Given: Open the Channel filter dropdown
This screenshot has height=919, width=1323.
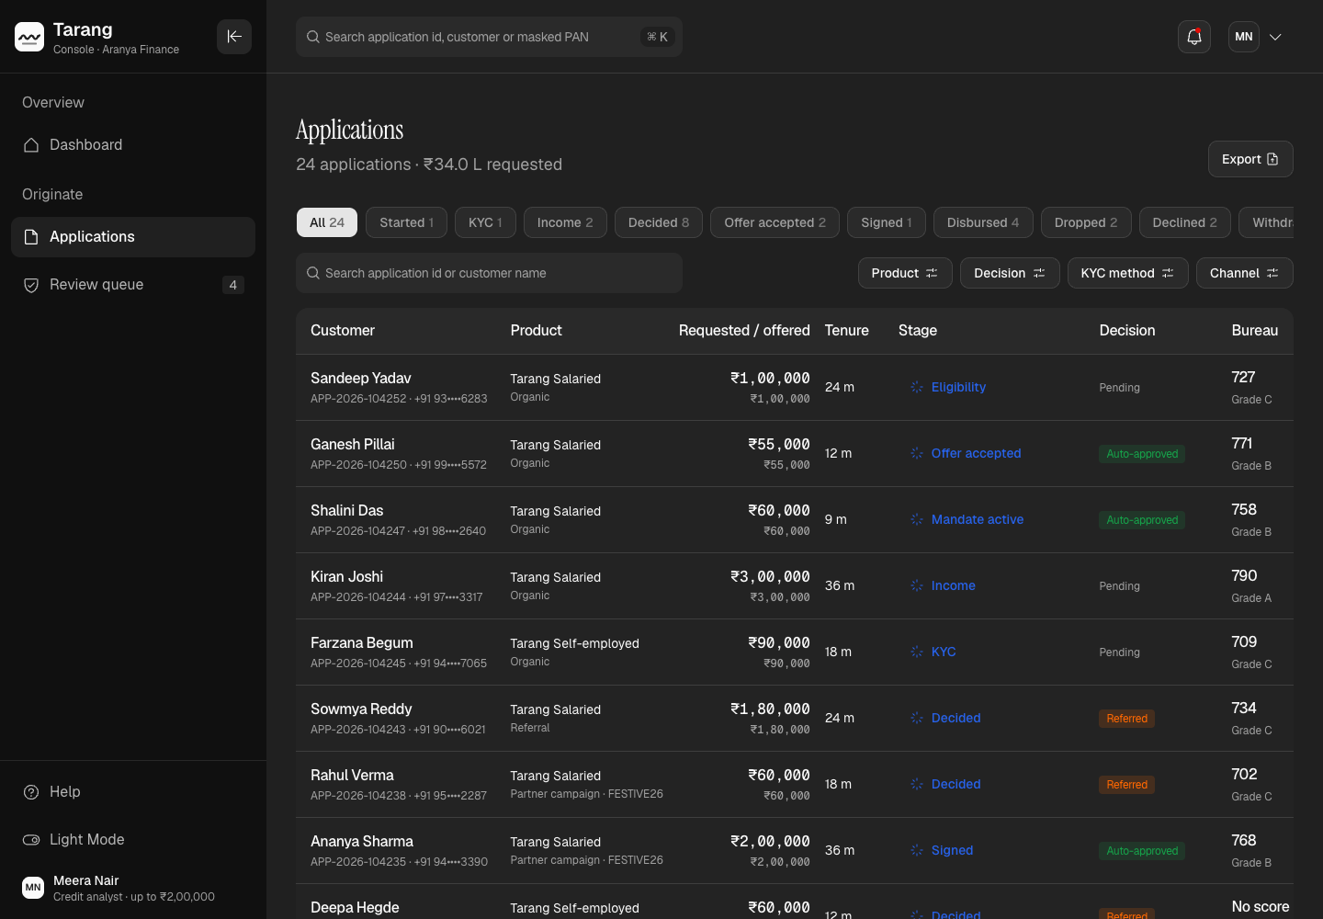Looking at the screenshot, I should click(1244, 273).
